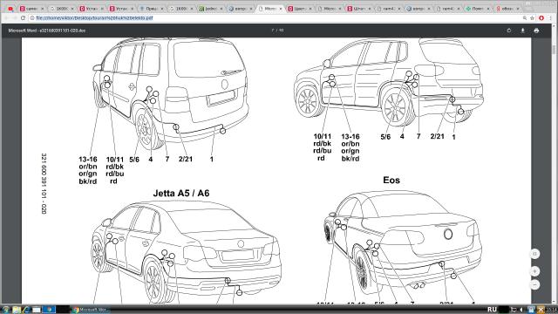Click the PDF page number indicator
The image size is (558, 314).
(277, 31)
